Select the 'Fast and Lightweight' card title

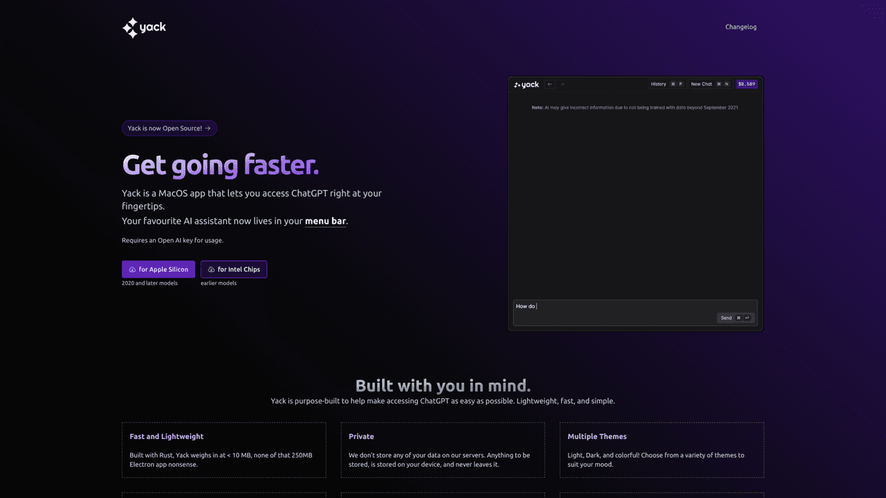point(167,436)
